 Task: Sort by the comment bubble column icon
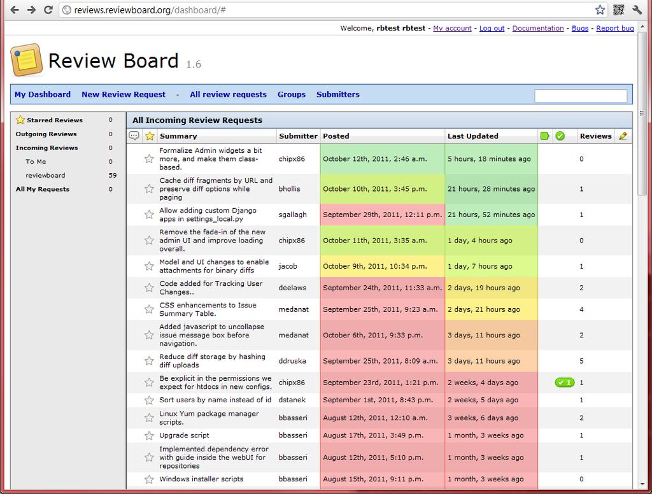[x=134, y=136]
